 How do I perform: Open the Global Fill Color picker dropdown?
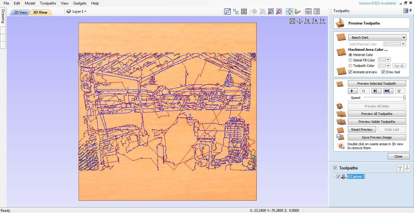click(x=384, y=60)
